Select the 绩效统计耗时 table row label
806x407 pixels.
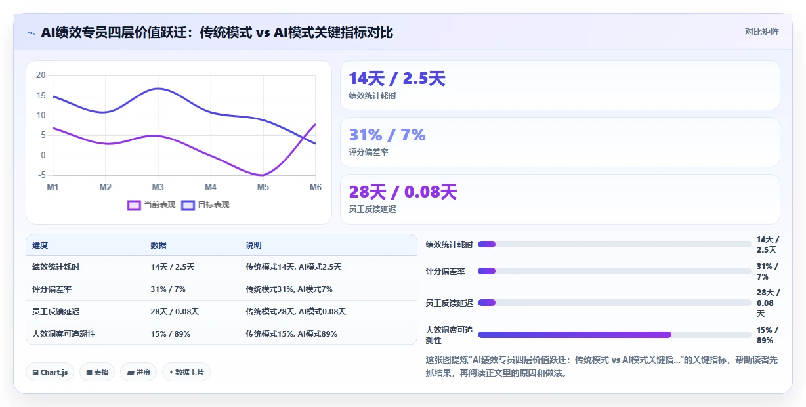pos(56,267)
